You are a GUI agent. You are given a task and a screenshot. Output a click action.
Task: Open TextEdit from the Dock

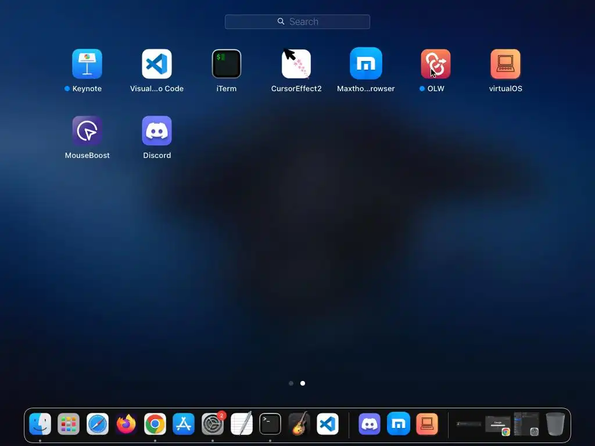point(241,423)
